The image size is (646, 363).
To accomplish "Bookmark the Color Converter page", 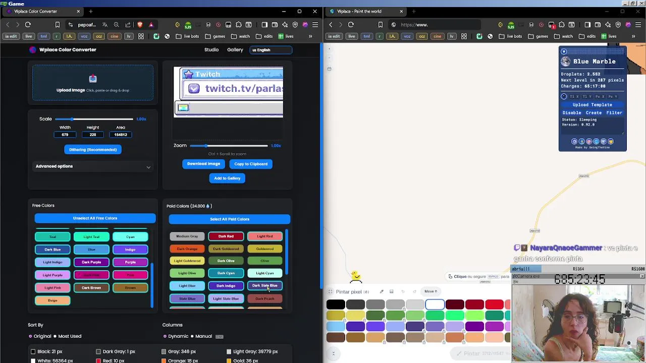I will pos(58,25).
